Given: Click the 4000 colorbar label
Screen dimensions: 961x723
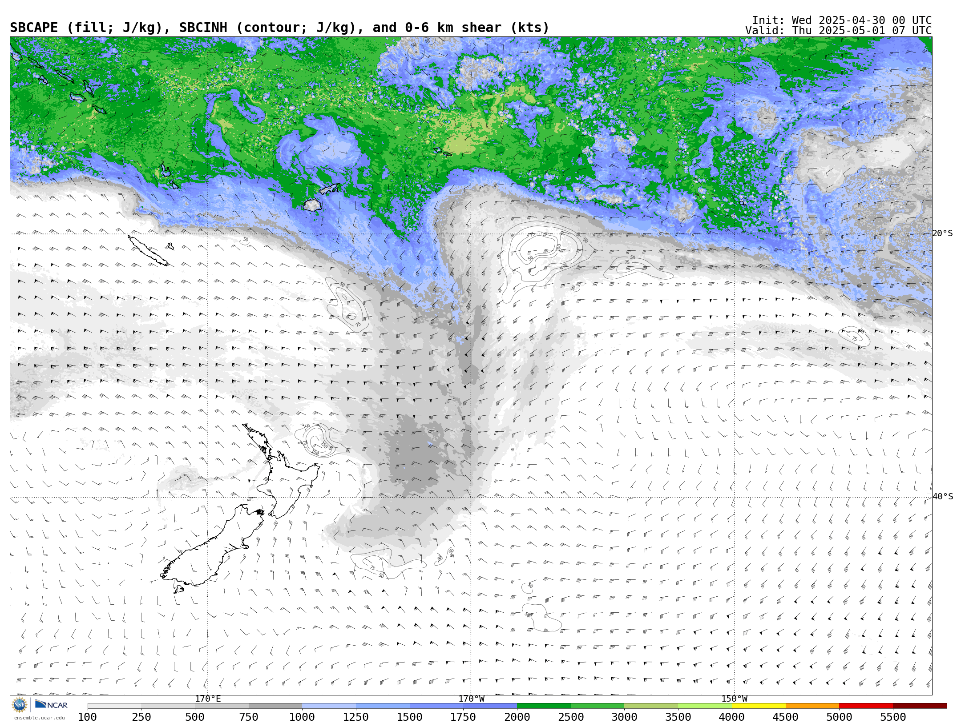Looking at the screenshot, I should (732, 717).
